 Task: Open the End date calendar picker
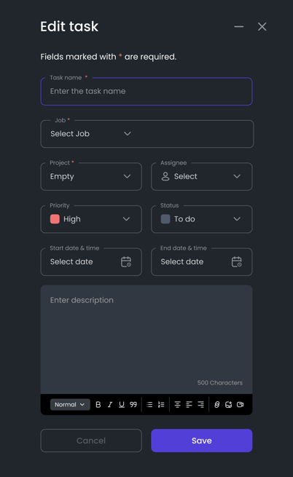coord(237,262)
